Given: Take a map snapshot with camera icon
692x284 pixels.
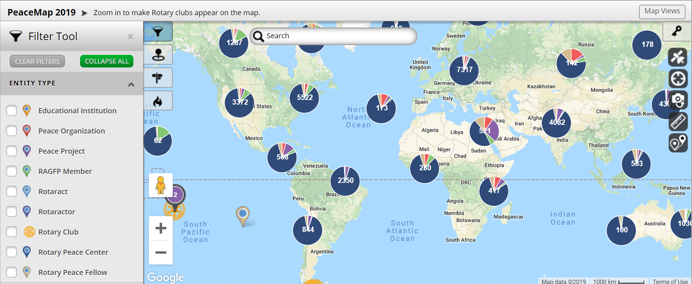Looking at the screenshot, I should 678,100.
